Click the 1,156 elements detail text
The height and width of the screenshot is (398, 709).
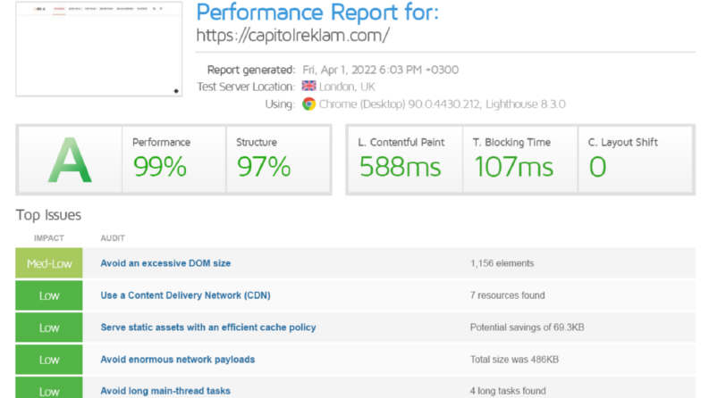pyautogui.click(x=502, y=263)
